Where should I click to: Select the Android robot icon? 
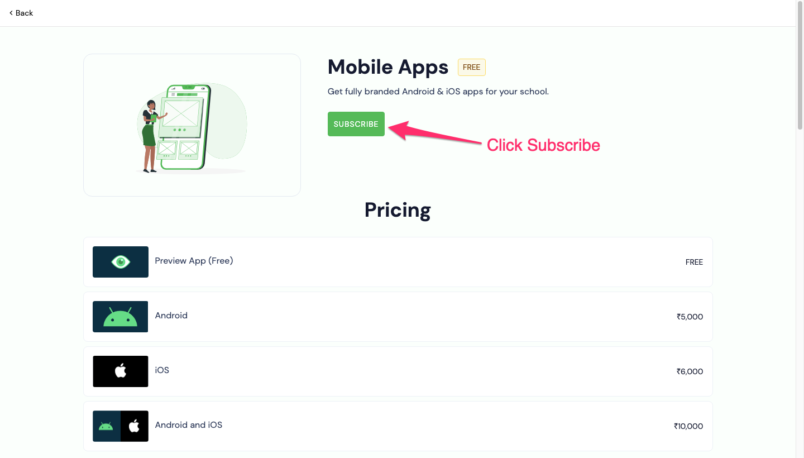(120, 316)
